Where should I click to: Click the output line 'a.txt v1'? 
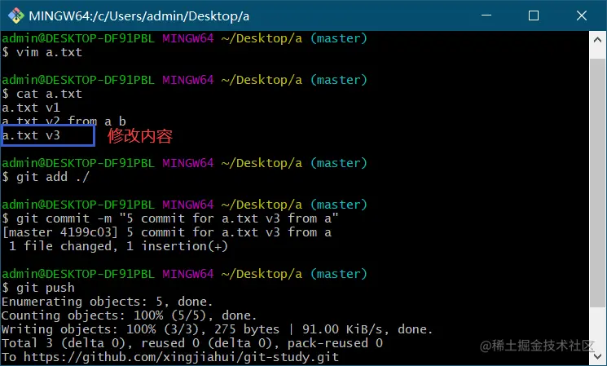click(31, 108)
